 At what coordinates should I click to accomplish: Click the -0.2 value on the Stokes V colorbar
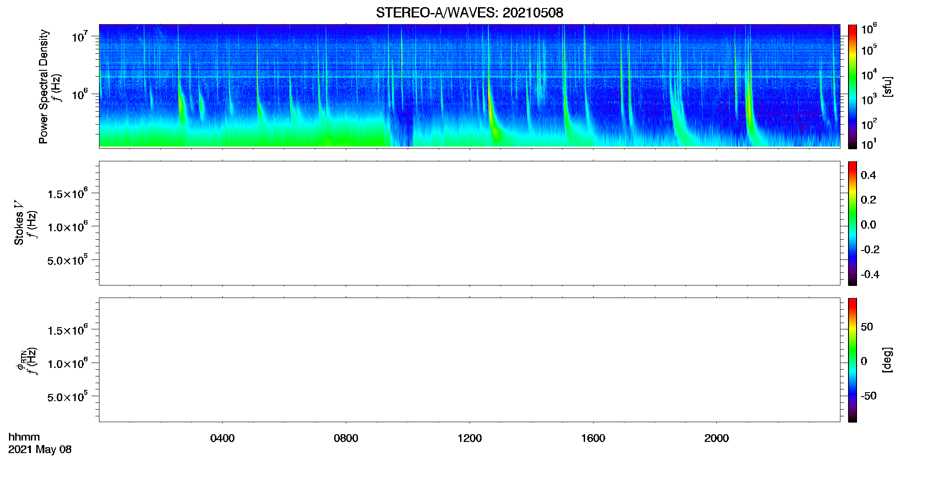tap(870, 250)
